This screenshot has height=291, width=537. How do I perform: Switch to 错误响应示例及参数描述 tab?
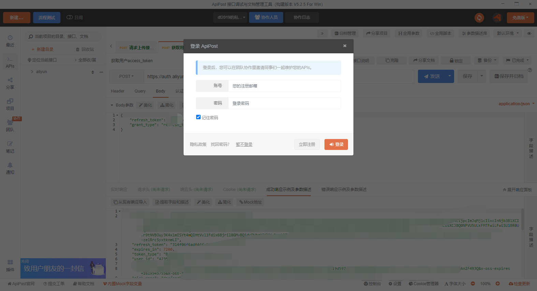[x=344, y=190]
